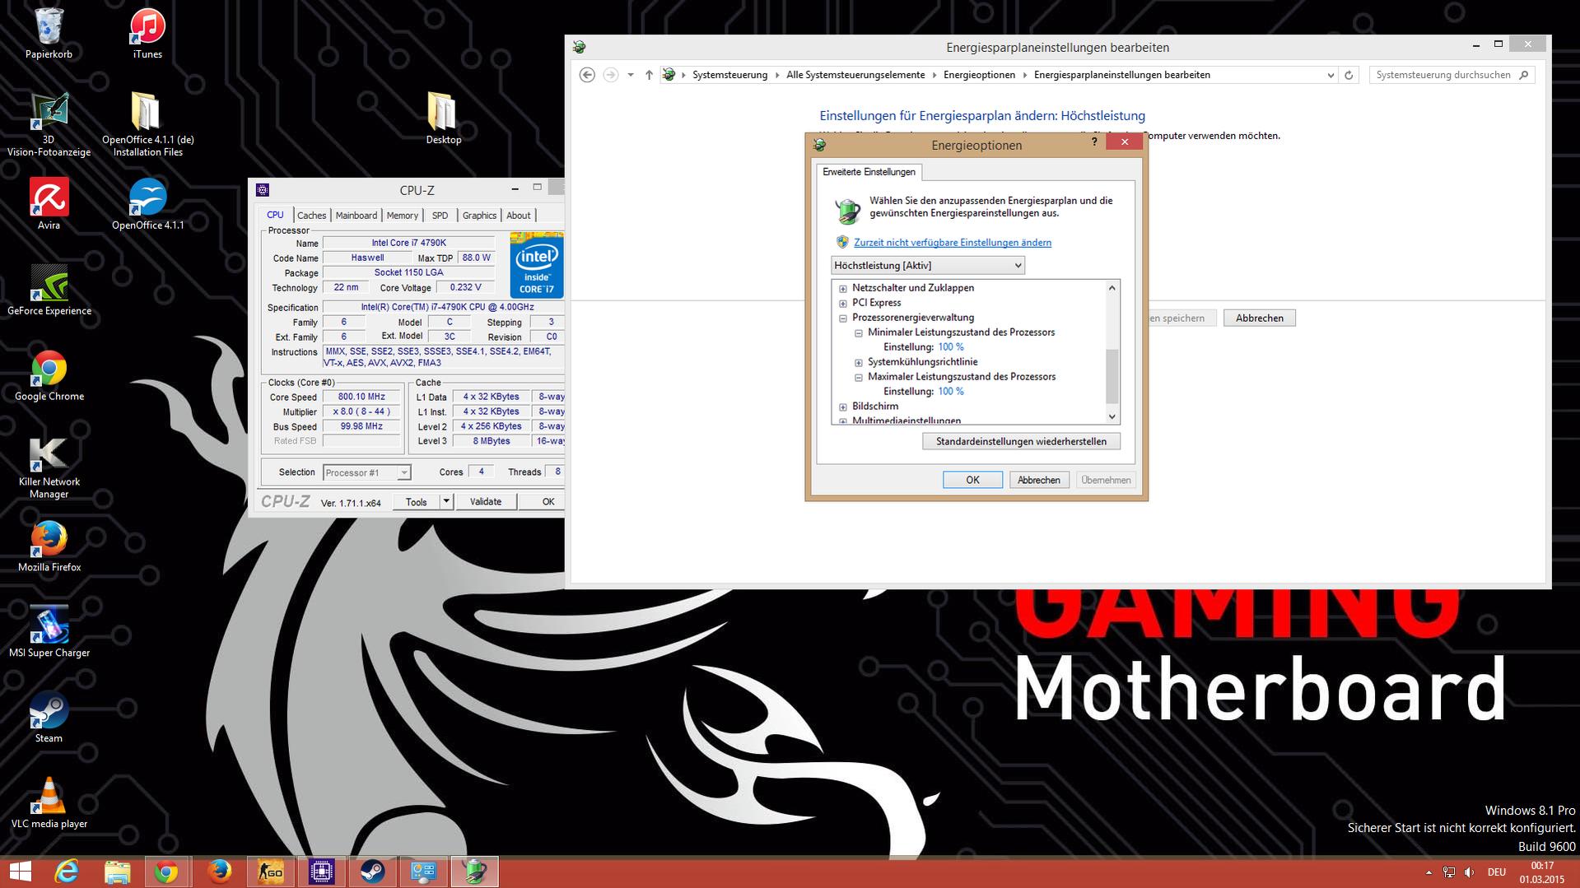Screen dimensions: 1580x888
Task: Click the CPU-Z Tools button
Action: (x=417, y=502)
